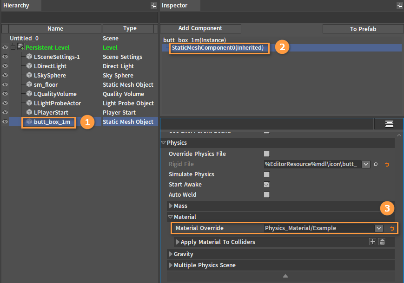Viewport: 404px width, 283px height.
Task: Sort hierarchy by Name column
Action: point(55,28)
